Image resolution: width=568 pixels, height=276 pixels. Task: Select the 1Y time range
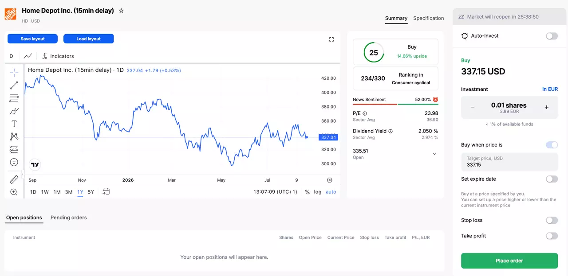pos(80,192)
